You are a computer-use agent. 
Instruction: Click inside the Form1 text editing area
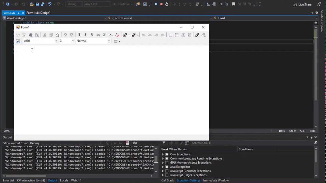pyautogui.click(x=111, y=90)
